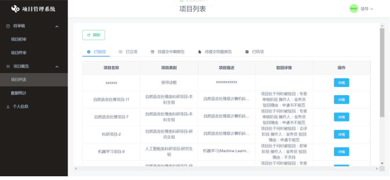Click the refresh icon in the 刷新 button
Screen dimensions: 390x180
pos(89,35)
